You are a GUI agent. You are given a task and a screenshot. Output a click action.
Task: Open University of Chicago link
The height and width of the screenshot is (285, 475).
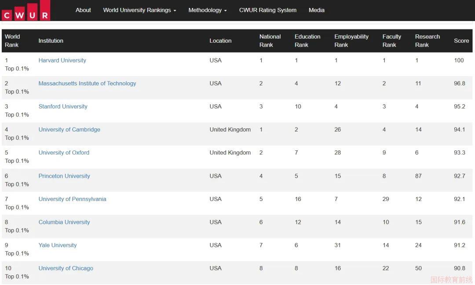click(66, 268)
